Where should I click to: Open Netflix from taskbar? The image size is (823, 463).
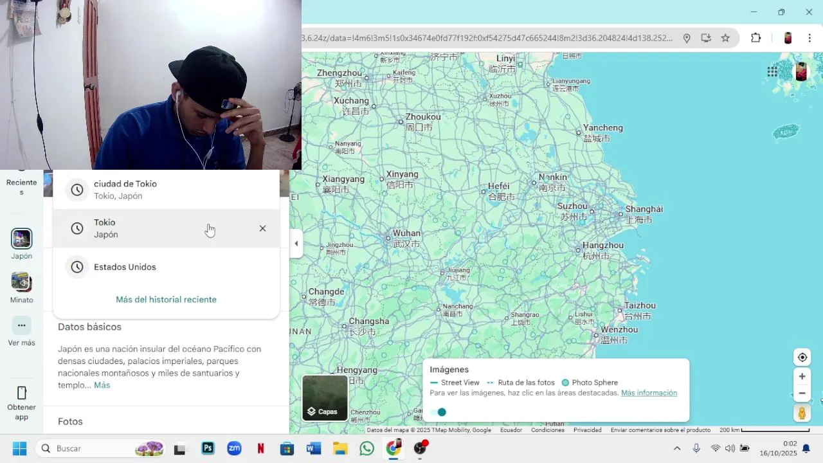(260, 448)
